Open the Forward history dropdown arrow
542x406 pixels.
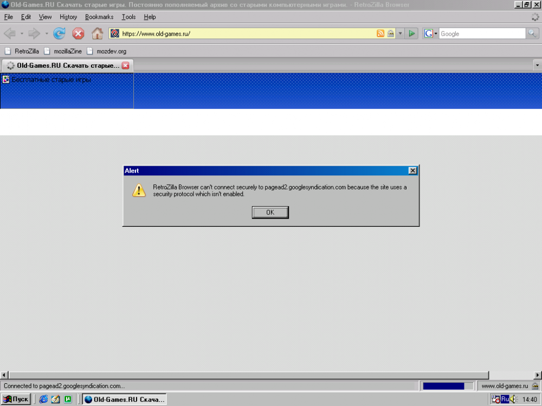click(46, 34)
